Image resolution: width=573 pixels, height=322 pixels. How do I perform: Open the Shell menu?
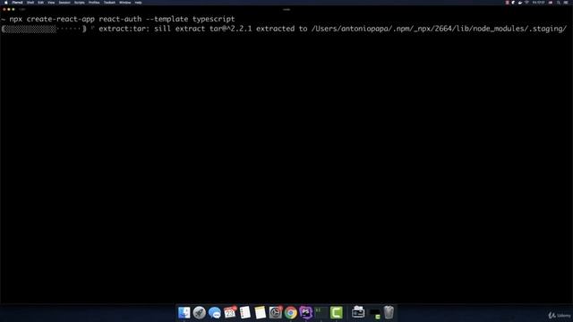pos(30,3)
